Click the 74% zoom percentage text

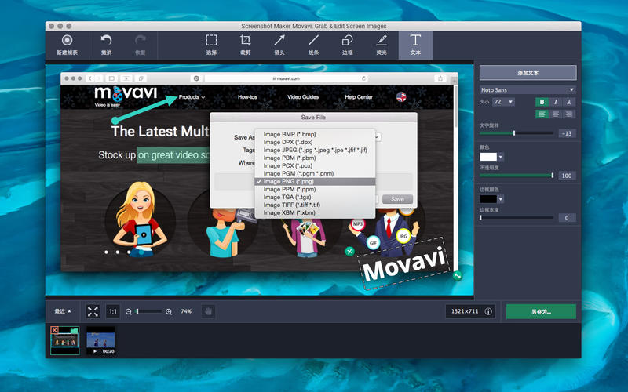tap(186, 311)
